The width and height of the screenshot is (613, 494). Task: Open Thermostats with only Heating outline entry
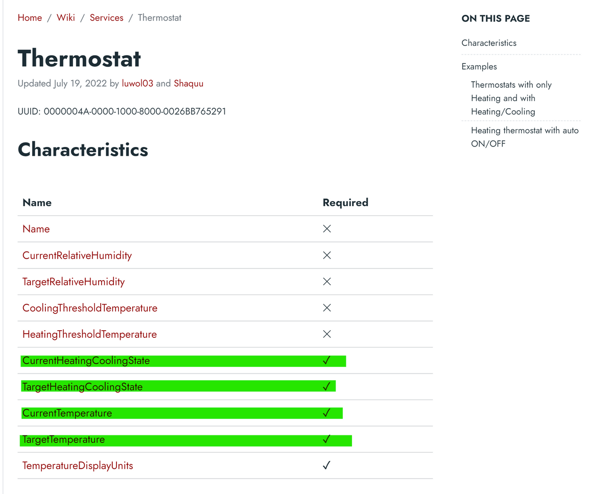pyautogui.click(x=511, y=98)
